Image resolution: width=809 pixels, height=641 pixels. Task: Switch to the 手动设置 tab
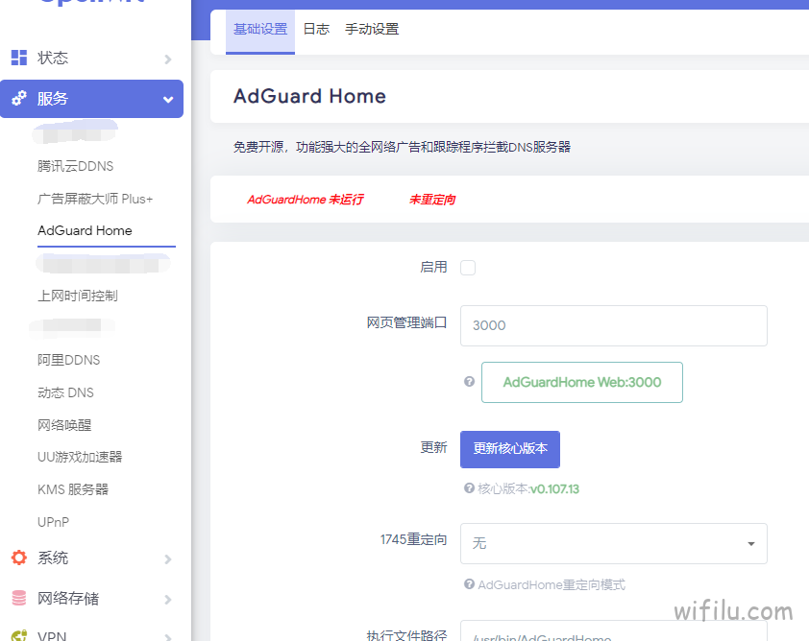point(372,30)
